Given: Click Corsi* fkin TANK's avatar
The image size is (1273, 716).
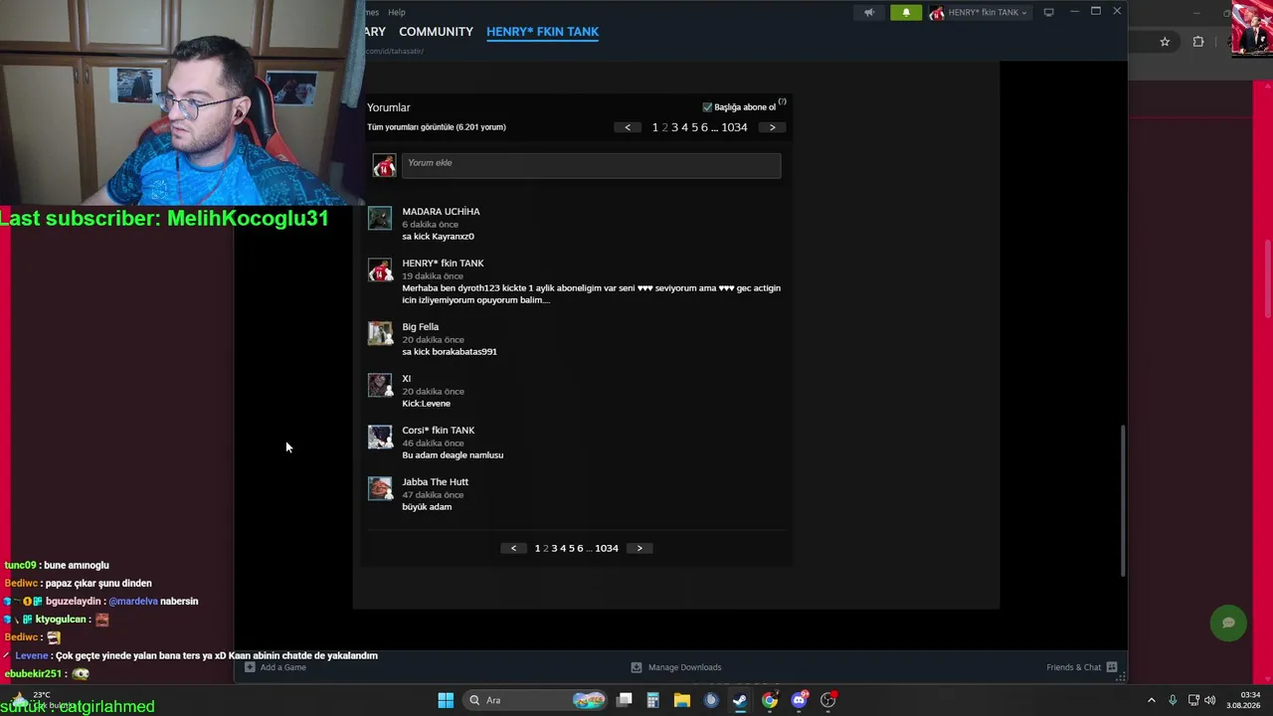Looking at the screenshot, I should point(380,437).
